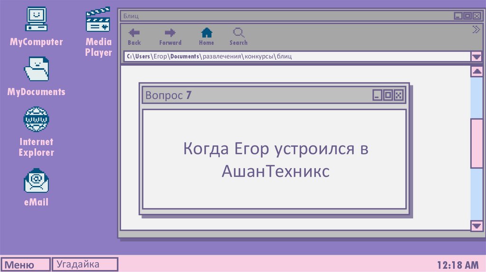Viewport: 486px width, 272px height.
Task: Click the question text about АшанТехникс
Action: (x=275, y=159)
